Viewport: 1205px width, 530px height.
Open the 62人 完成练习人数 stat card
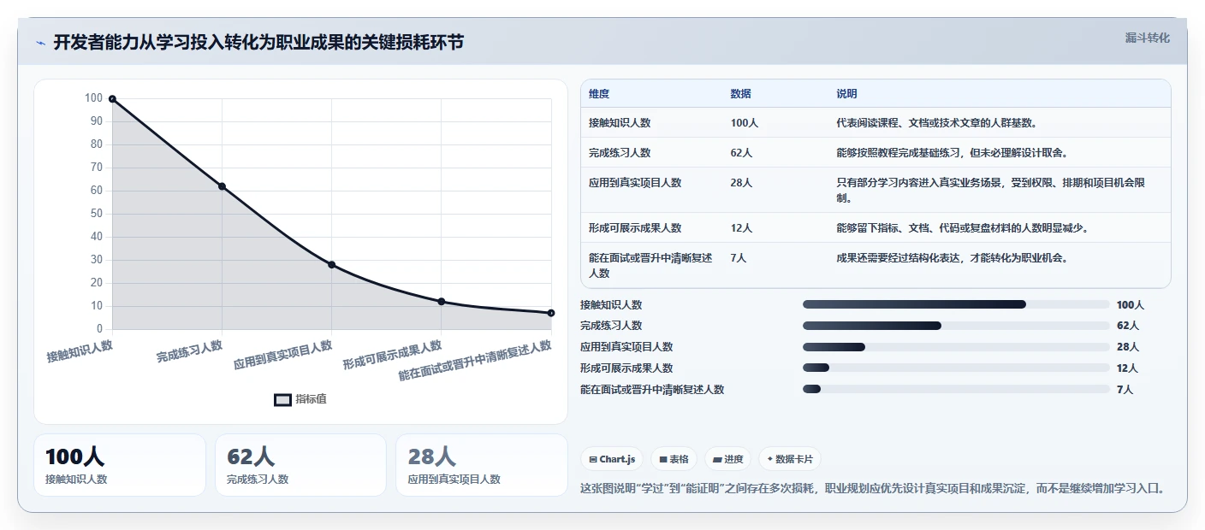(x=300, y=465)
